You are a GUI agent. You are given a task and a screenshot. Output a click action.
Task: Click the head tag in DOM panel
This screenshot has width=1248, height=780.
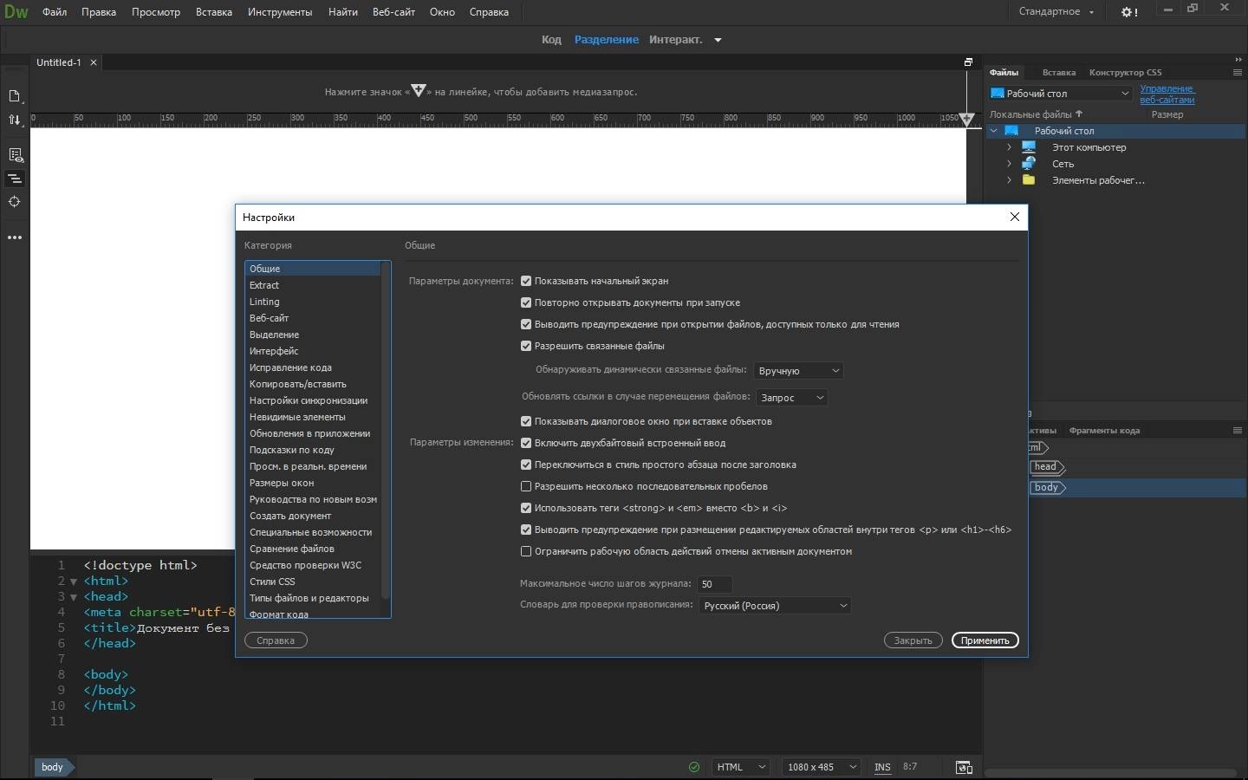[1047, 467]
